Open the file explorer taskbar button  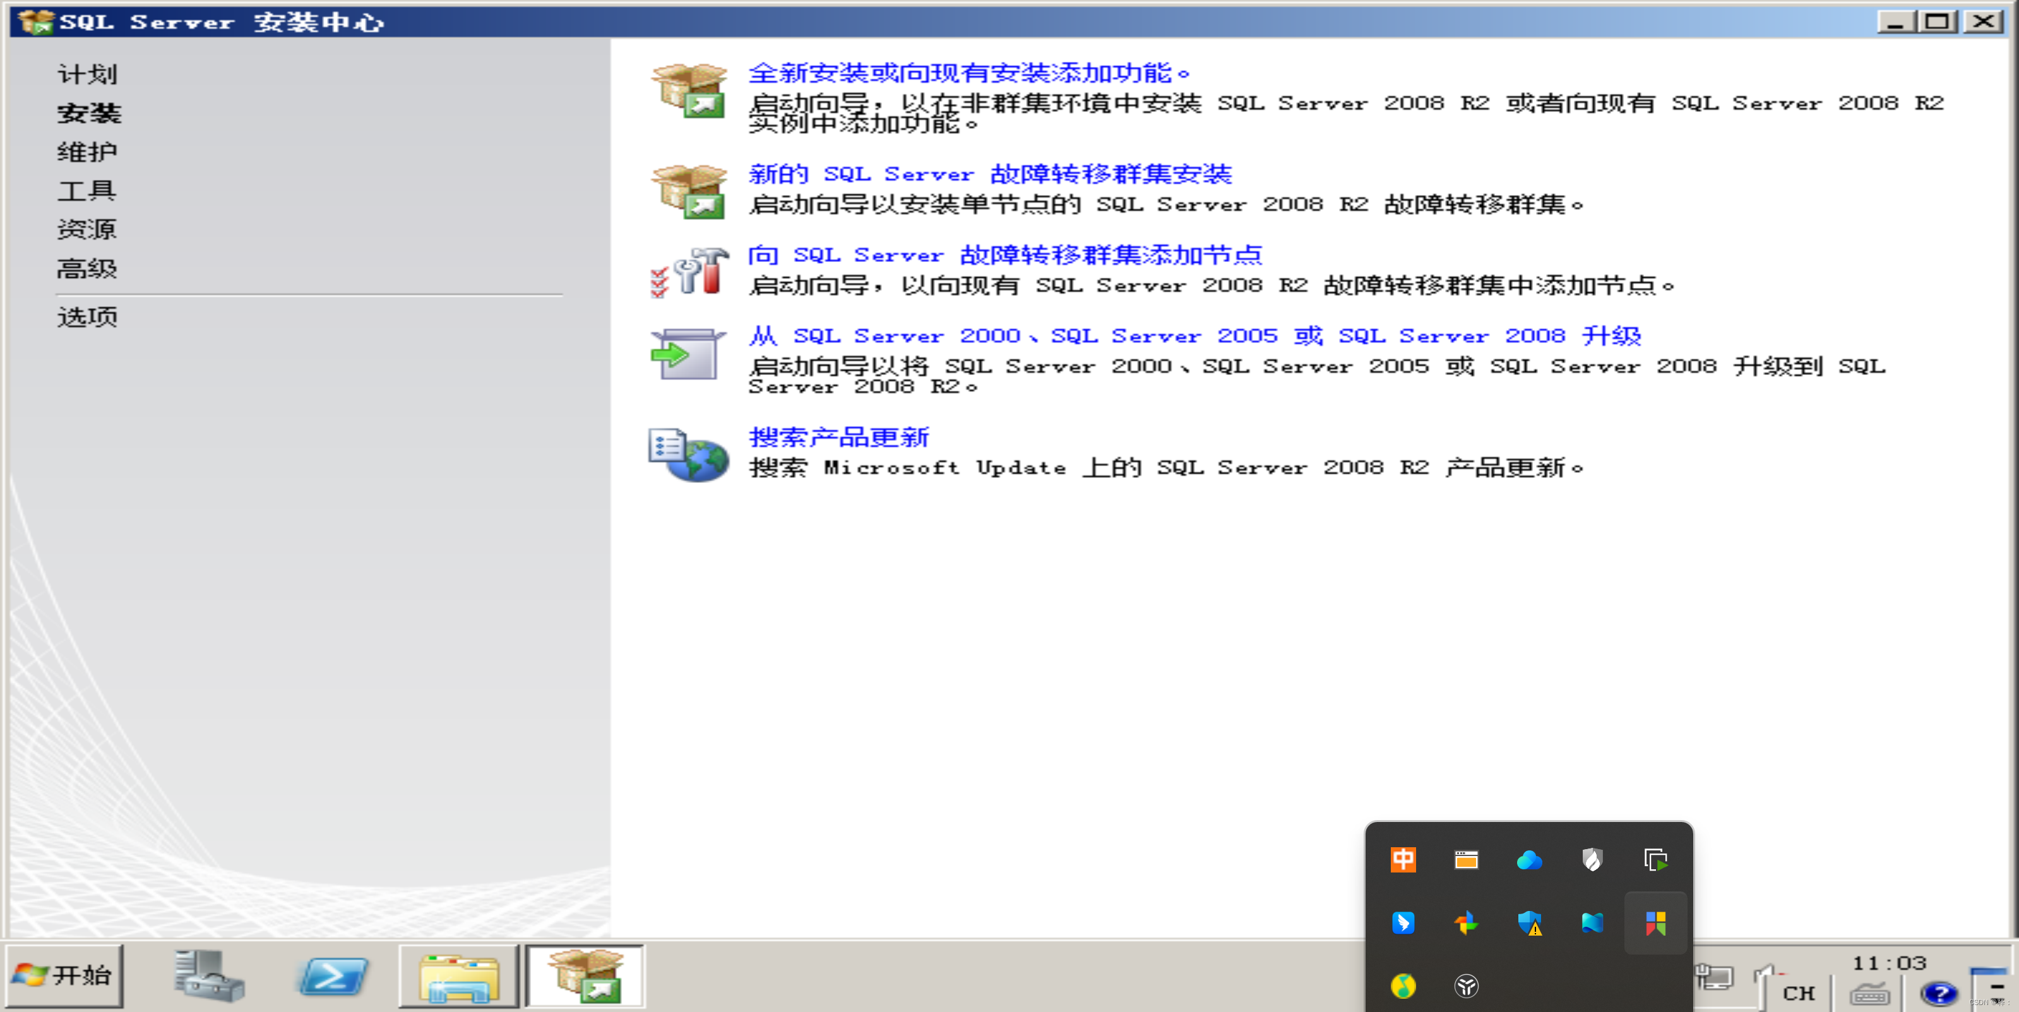click(458, 977)
